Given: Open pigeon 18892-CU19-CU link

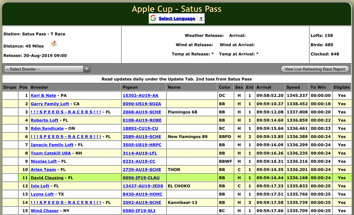Looking at the screenshot, I should pos(141,128).
